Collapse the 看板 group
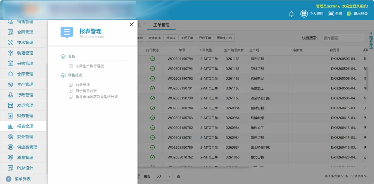Viewport: 374px width, 184px height. tap(72, 56)
